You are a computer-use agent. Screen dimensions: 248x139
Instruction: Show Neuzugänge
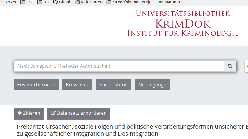(x=152, y=85)
